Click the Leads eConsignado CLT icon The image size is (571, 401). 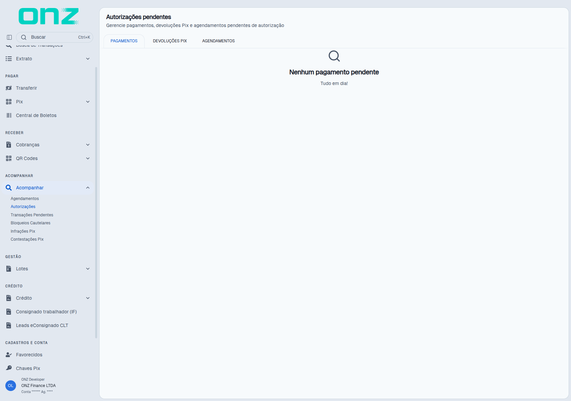point(9,325)
